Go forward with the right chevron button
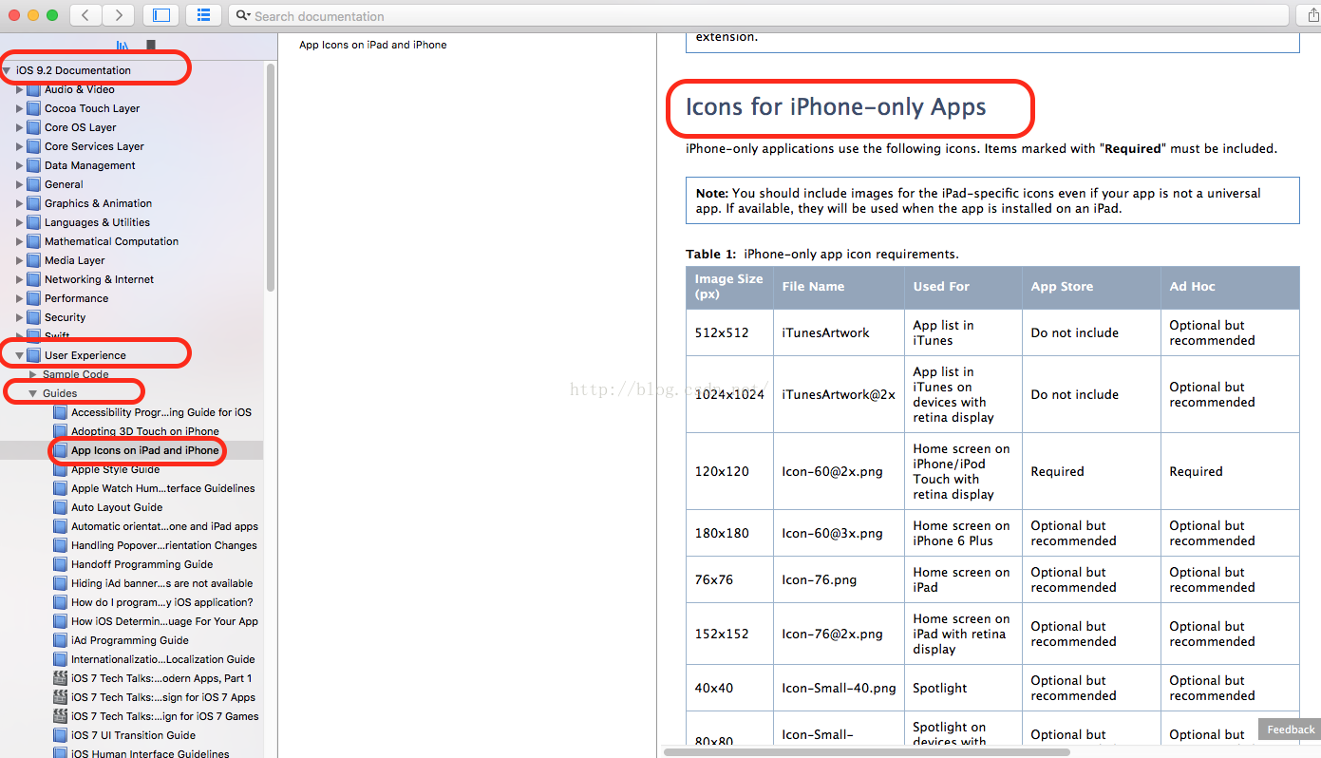 tap(119, 15)
